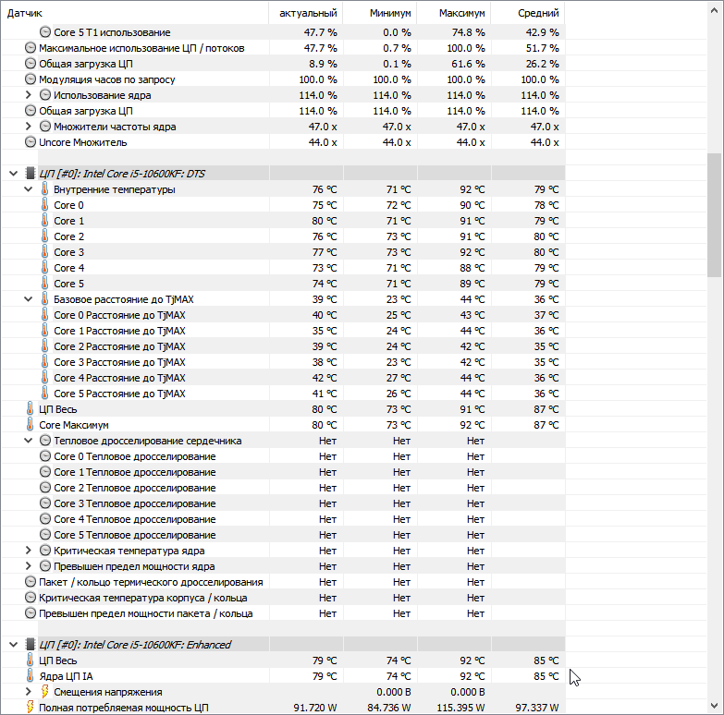Click the vertical scrollbar down arrow
The image size is (724, 715).
click(715, 706)
